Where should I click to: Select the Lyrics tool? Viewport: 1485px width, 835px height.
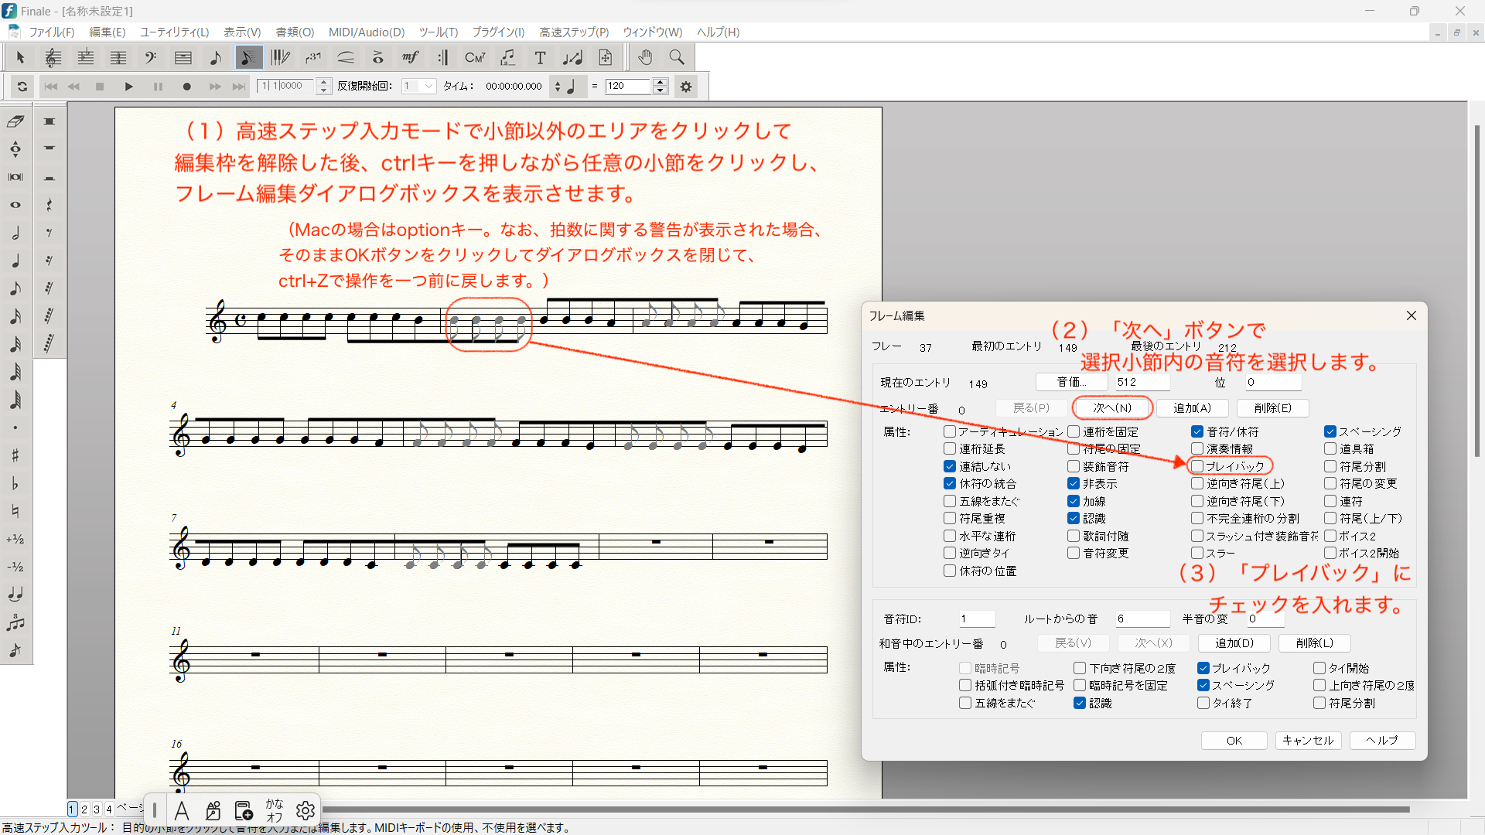(x=508, y=57)
